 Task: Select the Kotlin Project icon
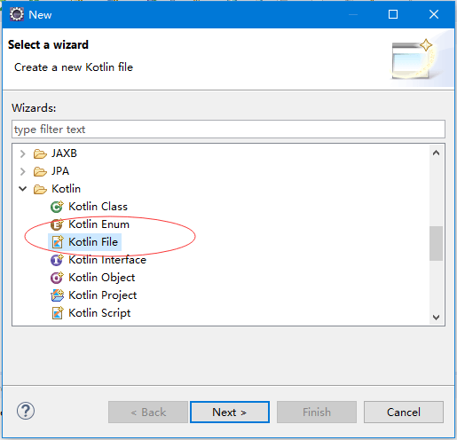tap(57, 295)
